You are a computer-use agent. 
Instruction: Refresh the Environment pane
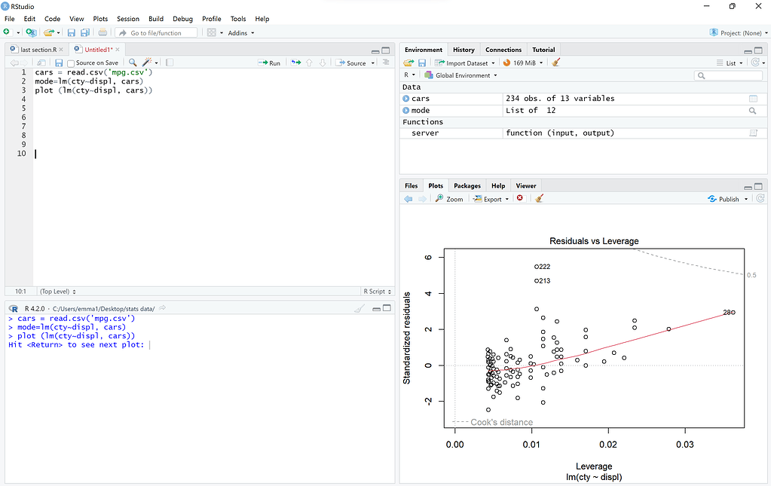point(755,63)
